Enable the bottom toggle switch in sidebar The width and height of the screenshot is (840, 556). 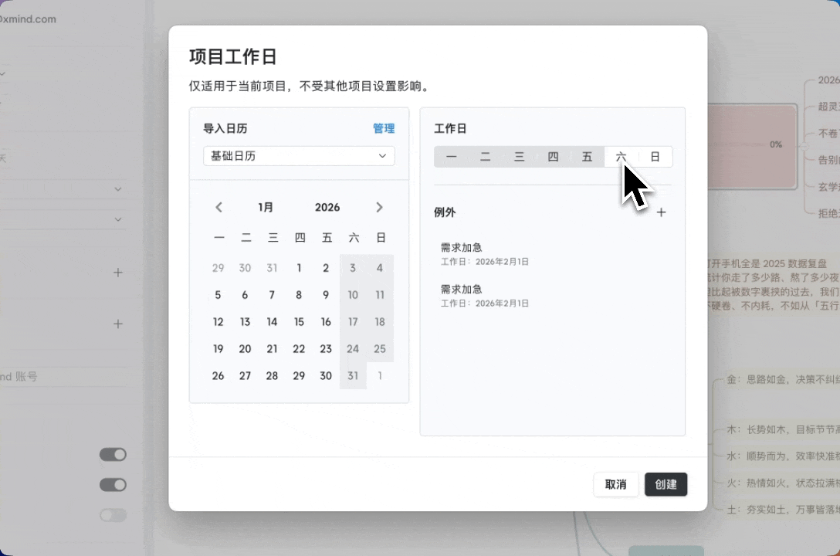[x=113, y=515]
